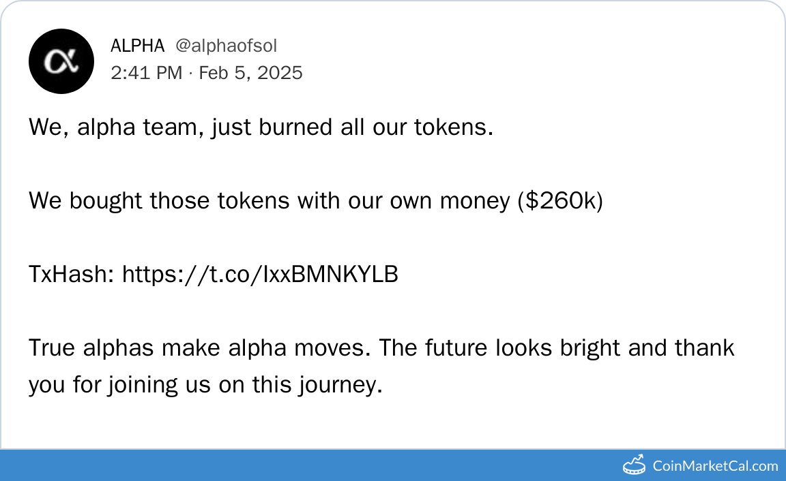Viewport: 786px width, 481px height.
Task: Click the word 'thank' in the tweet
Action: pos(705,348)
